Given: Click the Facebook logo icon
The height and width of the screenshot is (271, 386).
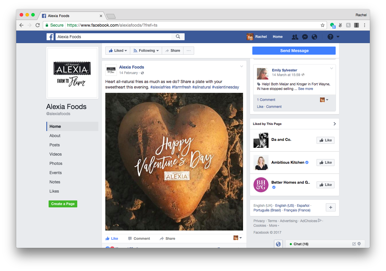Looking at the screenshot, I should click(x=50, y=37).
